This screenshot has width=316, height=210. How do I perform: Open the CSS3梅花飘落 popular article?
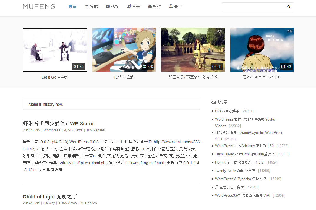(x=227, y=111)
